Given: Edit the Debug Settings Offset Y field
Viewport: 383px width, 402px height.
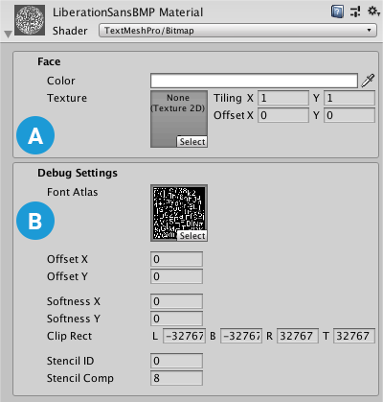Looking at the screenshot, I should 176,276.
